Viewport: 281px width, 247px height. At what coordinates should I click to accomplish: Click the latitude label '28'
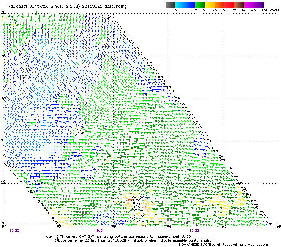pyautogui.click(x=3, y=56)
